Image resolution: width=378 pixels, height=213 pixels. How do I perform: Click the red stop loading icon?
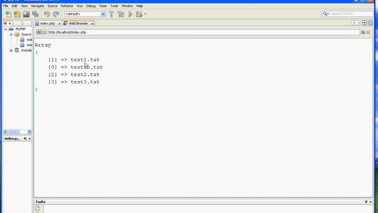[368, 32]
